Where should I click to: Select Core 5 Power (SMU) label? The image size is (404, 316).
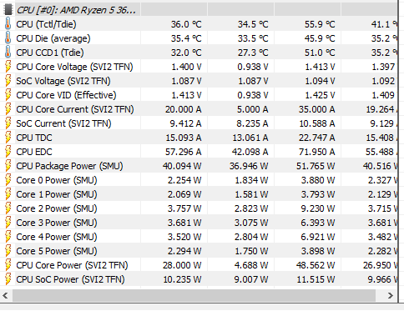pos(57,251)
